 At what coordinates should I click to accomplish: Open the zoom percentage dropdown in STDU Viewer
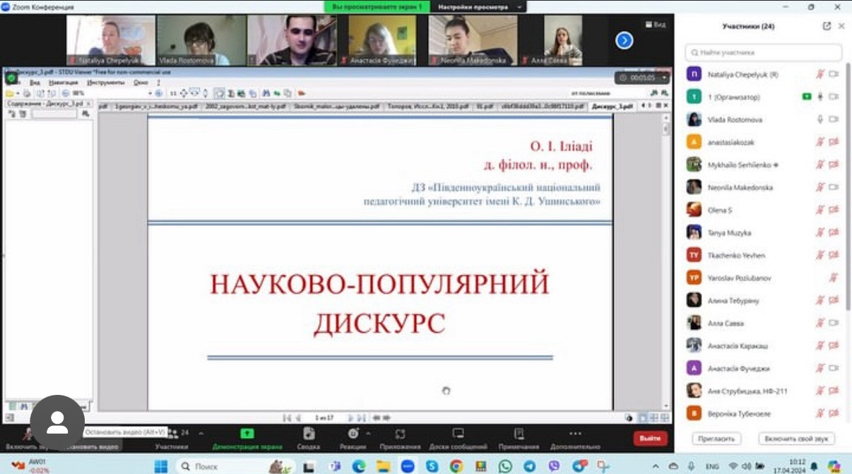151,93
